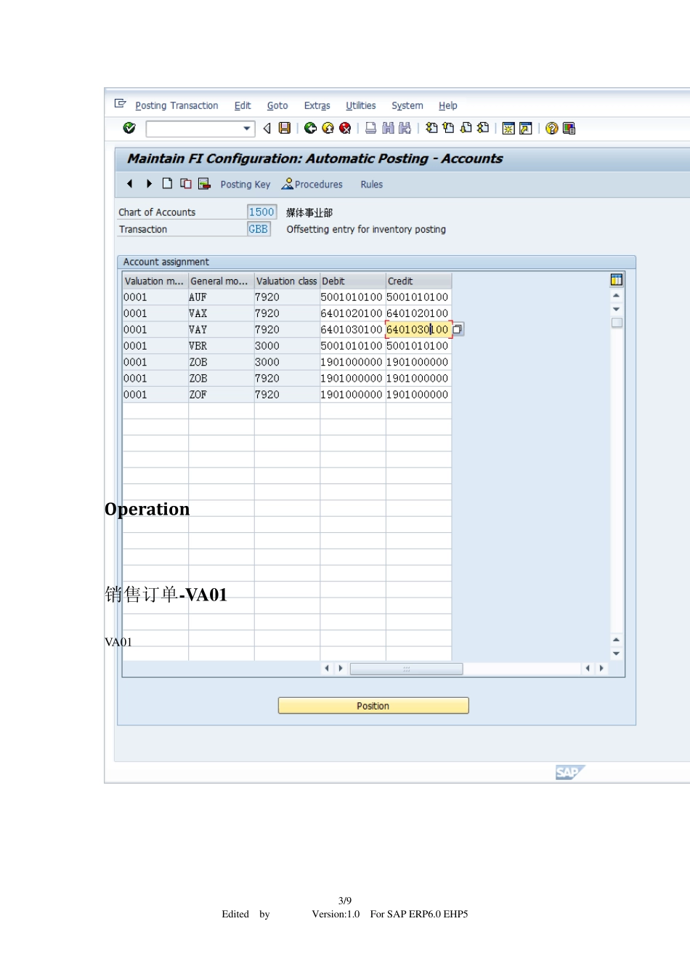Select the AUF general modification cell

coord(221,297)
